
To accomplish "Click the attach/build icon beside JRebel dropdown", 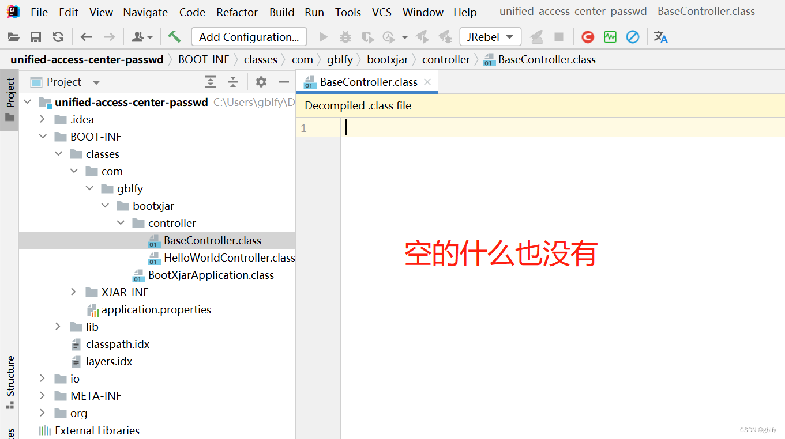I will [x=537, y=37].
